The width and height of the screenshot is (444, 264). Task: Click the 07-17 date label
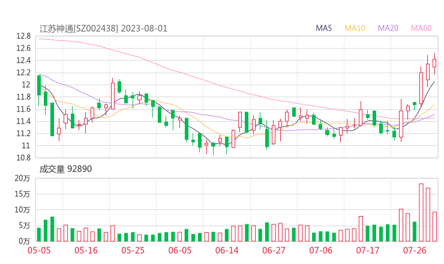pos(368,250)
